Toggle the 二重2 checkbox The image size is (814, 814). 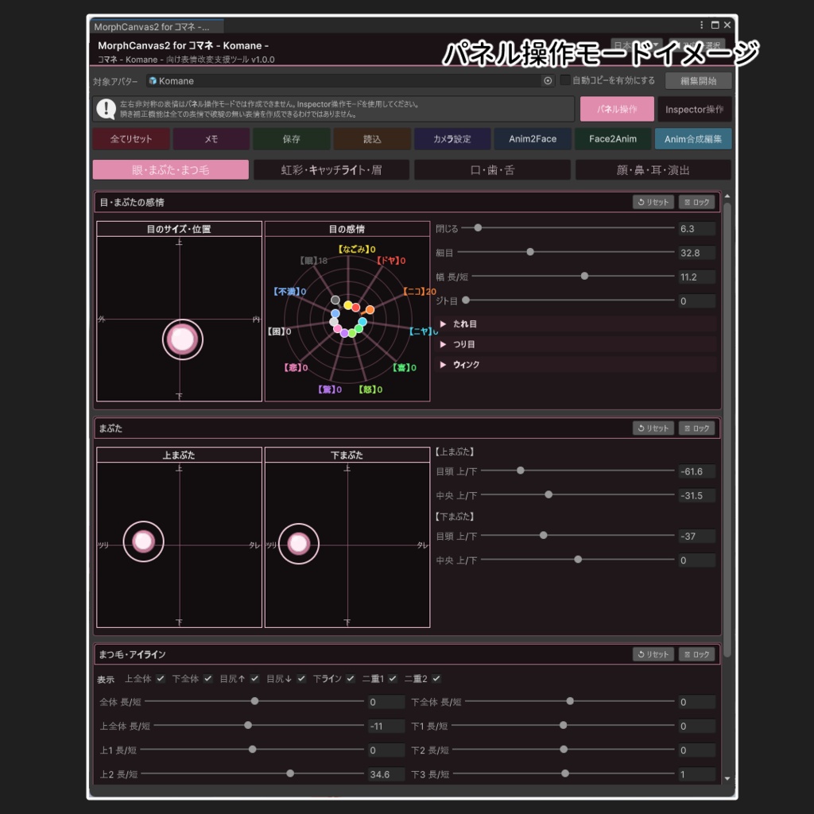click(x=436, y=678)
